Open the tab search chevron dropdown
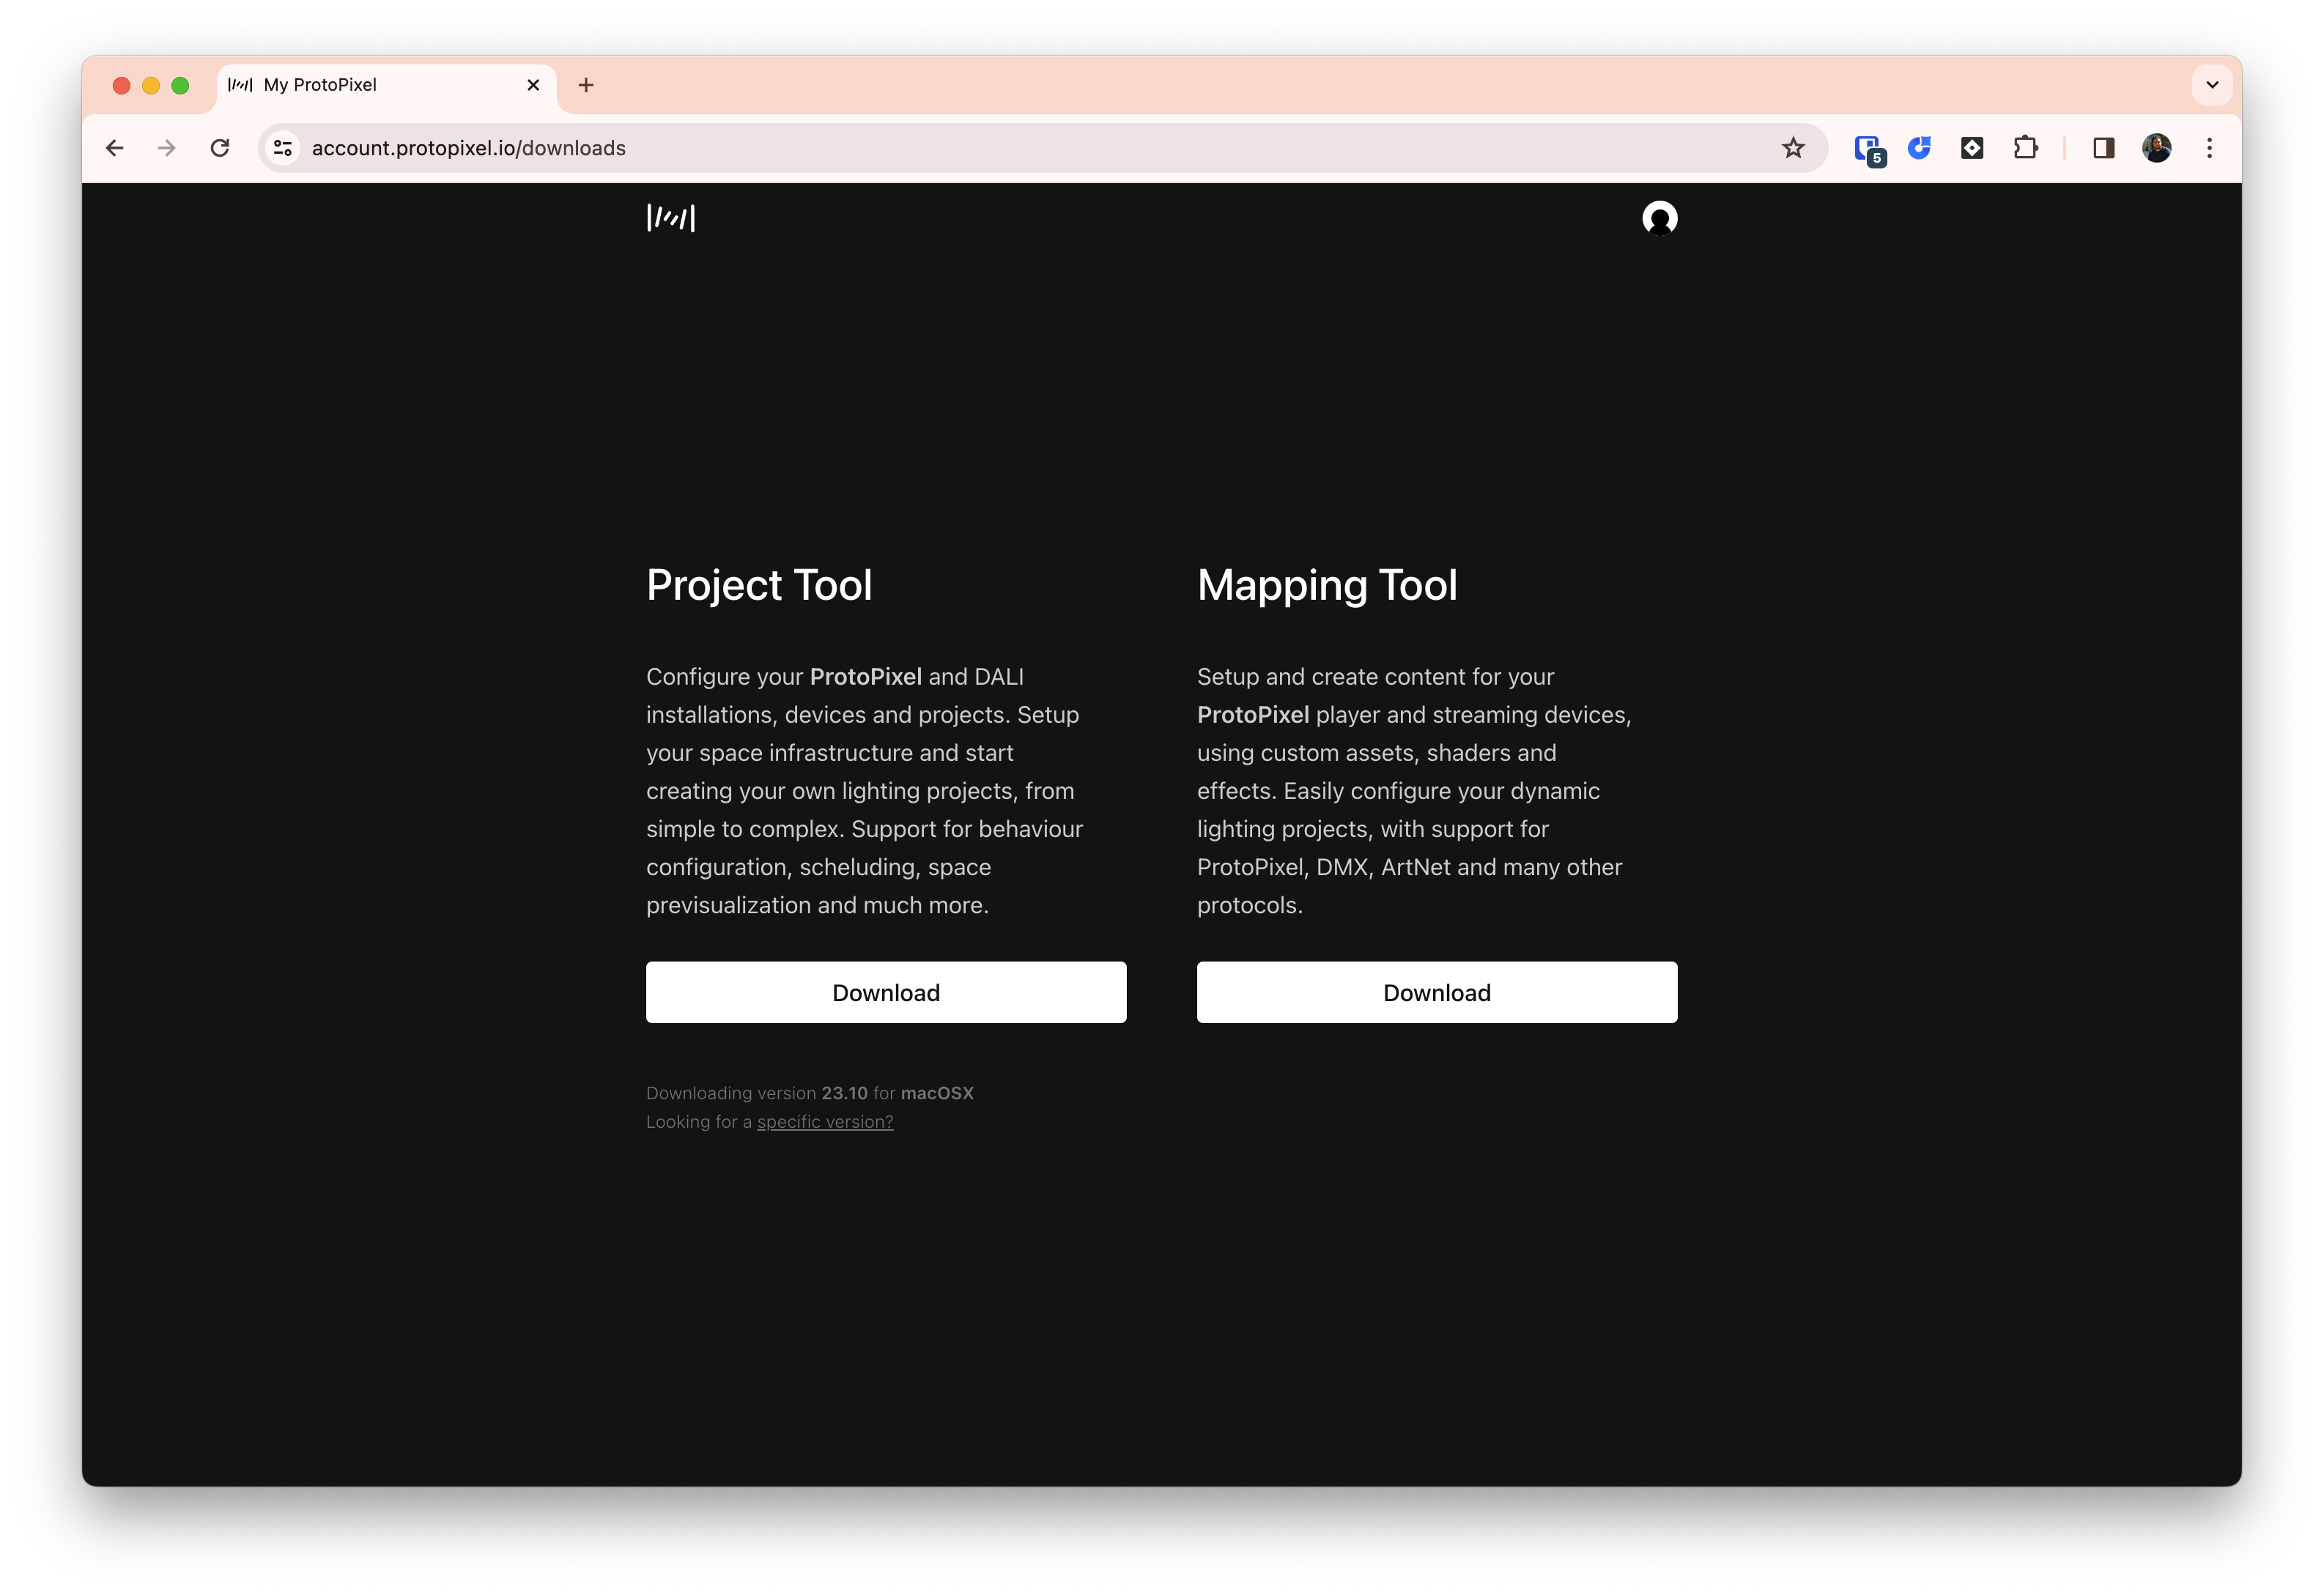This screenshot has height=1595, width=2324. tap(2212, 85)
